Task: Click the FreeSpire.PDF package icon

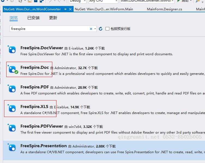Action: coord(12,89)
